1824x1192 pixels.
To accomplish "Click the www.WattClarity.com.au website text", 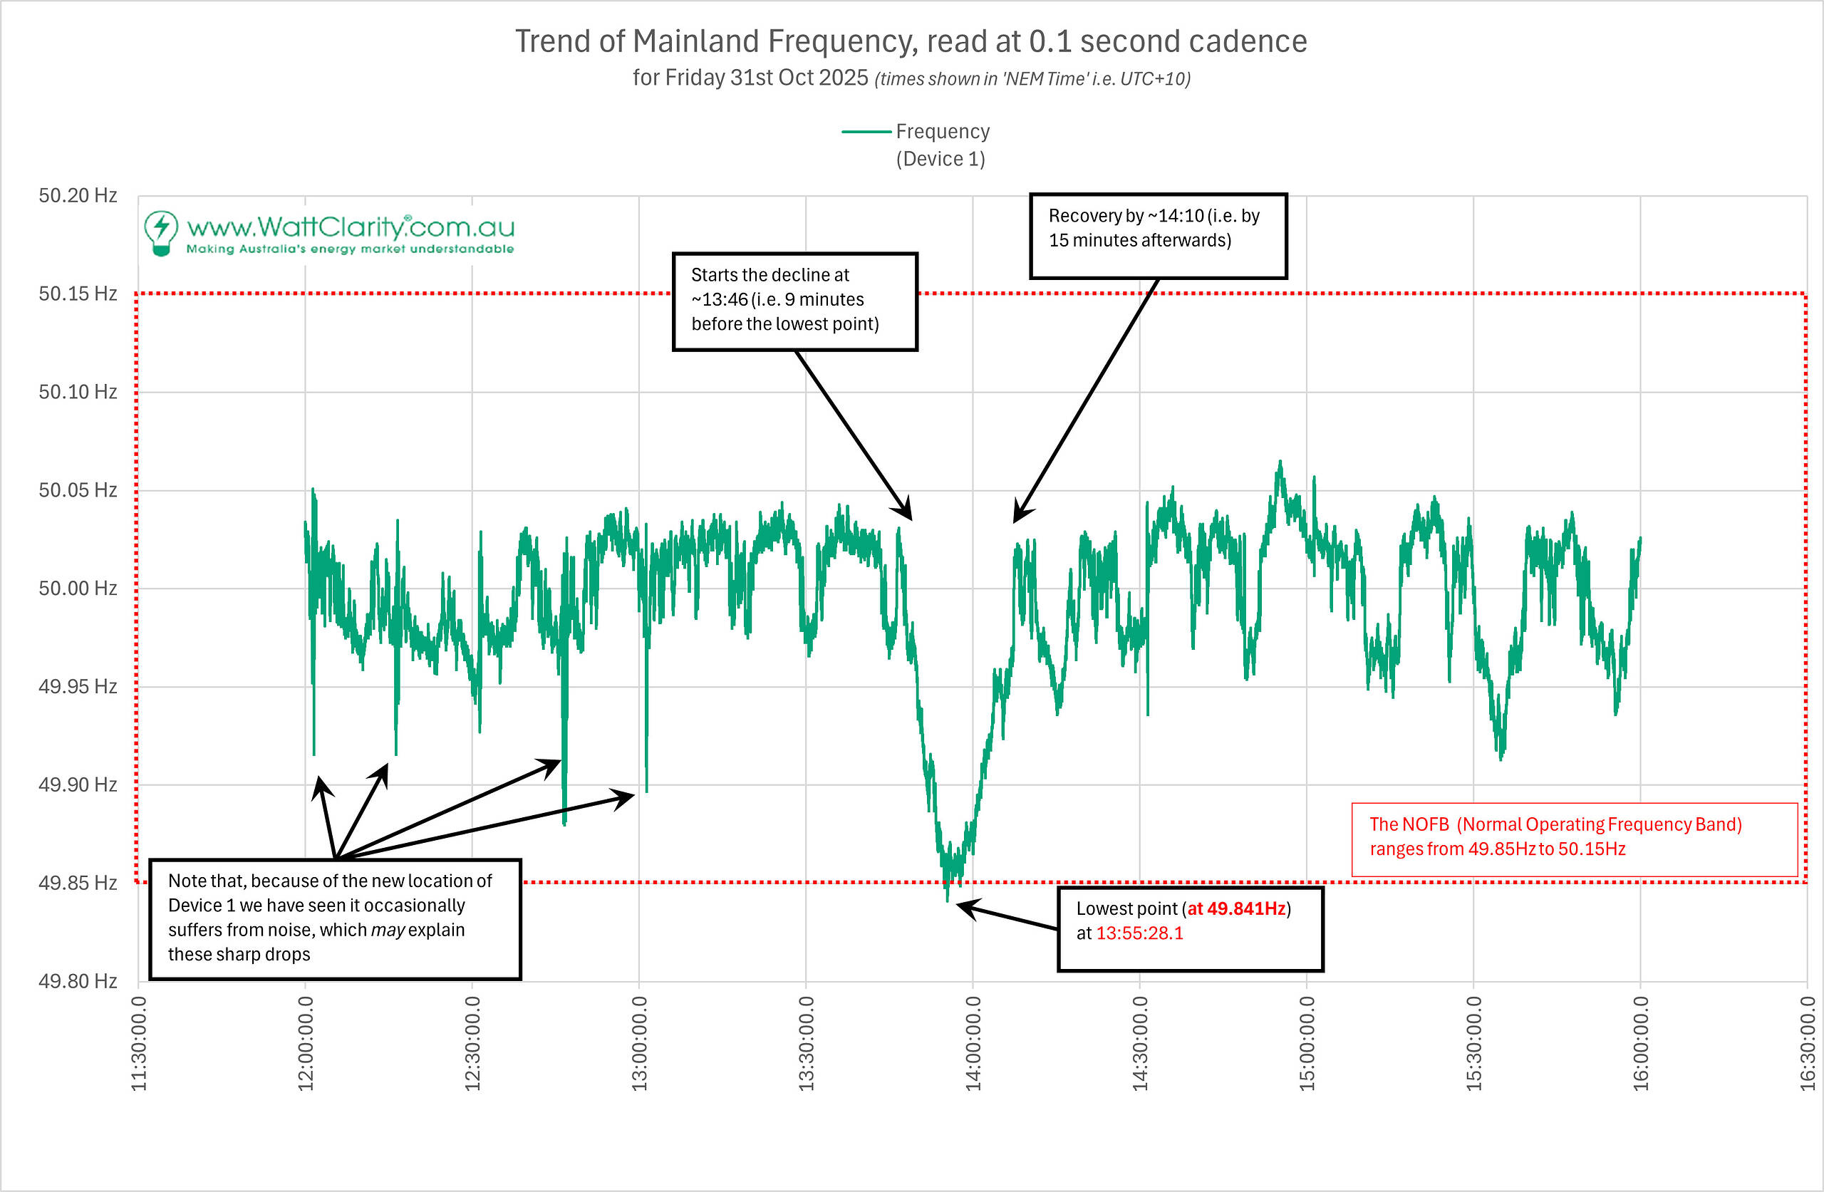I will click(x=351, y=227).
